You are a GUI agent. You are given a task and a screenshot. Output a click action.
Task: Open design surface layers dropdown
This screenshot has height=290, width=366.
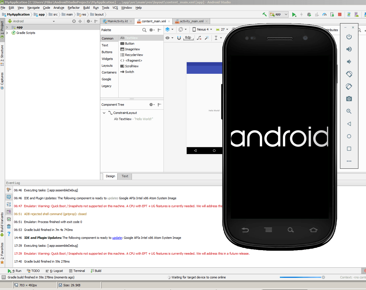(169, 29)
